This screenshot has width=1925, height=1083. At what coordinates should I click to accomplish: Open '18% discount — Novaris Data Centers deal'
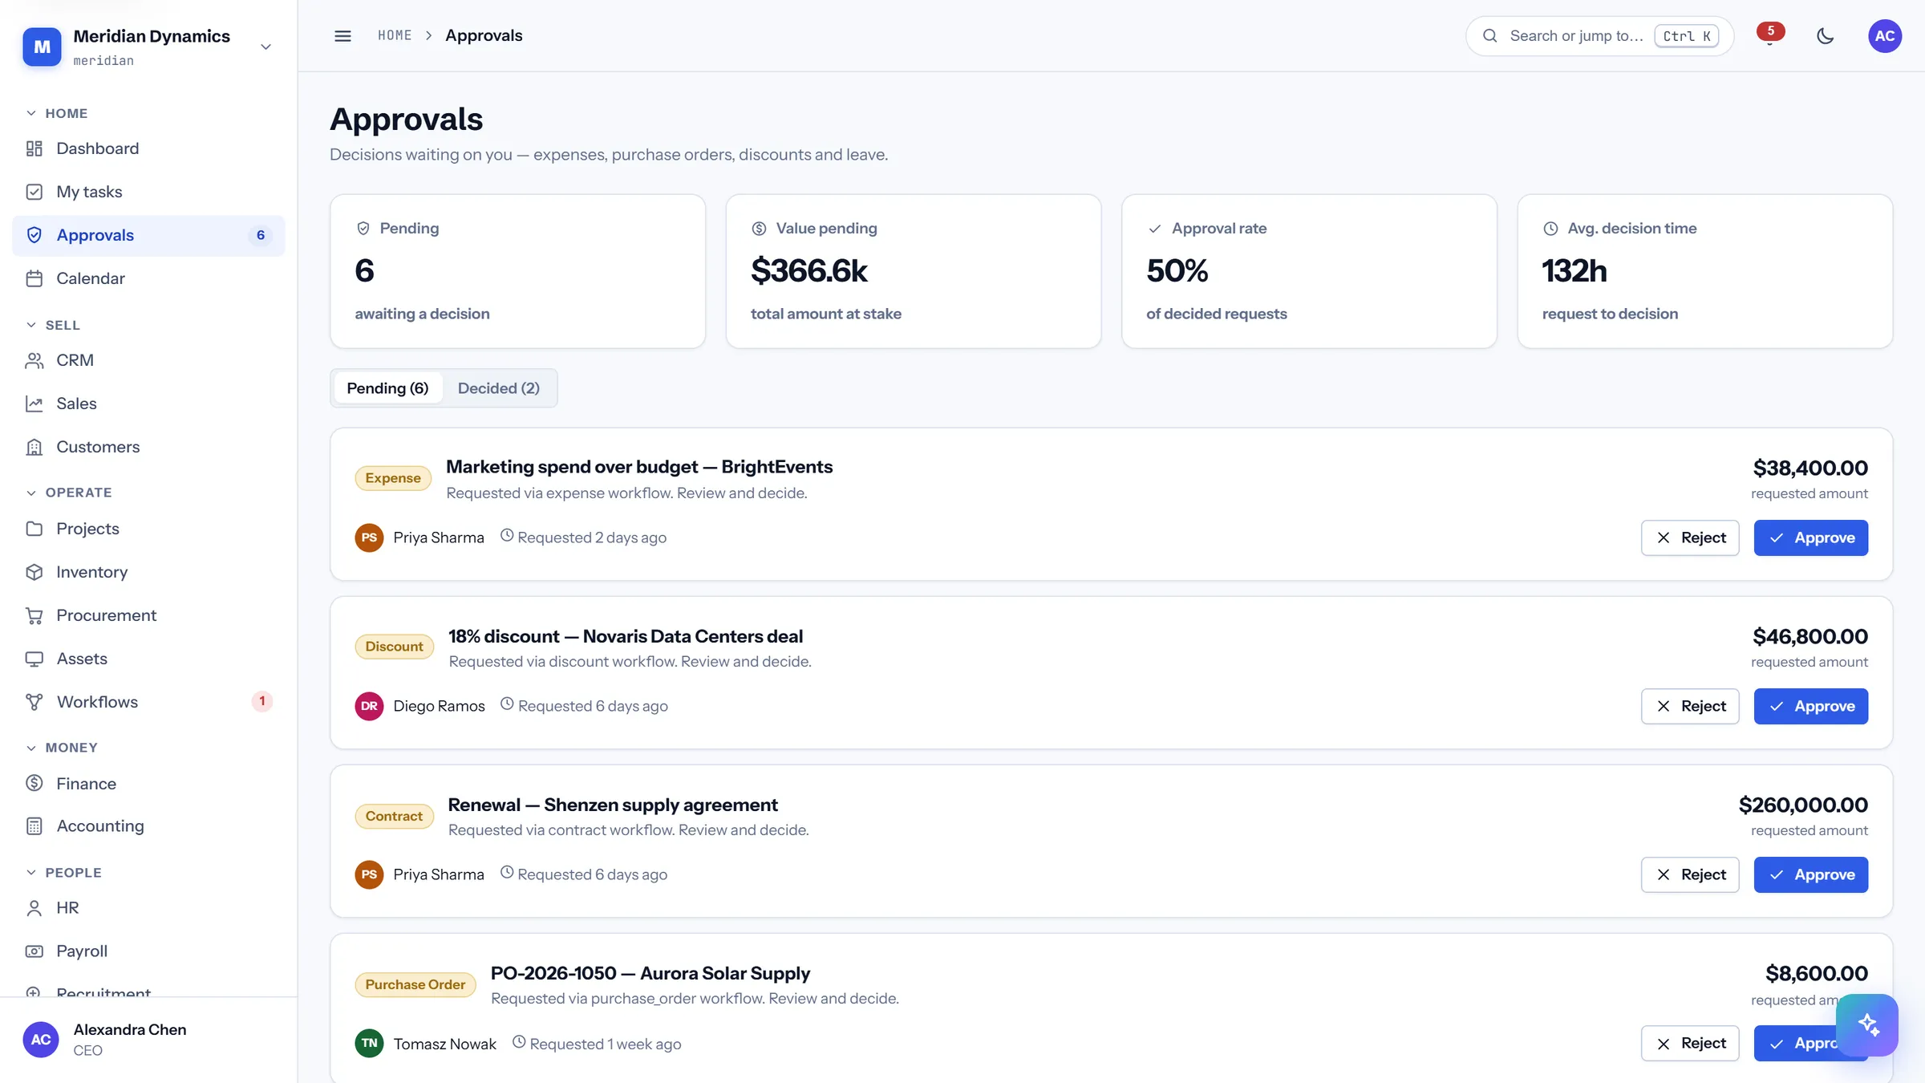(x=626, y=636)
